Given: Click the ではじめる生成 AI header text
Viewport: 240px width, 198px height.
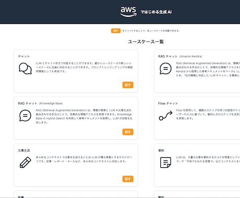Looking at the screenshot, I should click(156, 12).
